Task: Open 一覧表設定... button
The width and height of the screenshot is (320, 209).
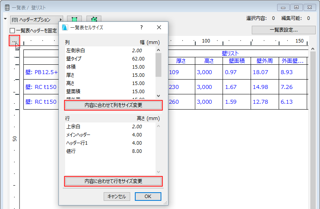Action: [x=284, y=30]
